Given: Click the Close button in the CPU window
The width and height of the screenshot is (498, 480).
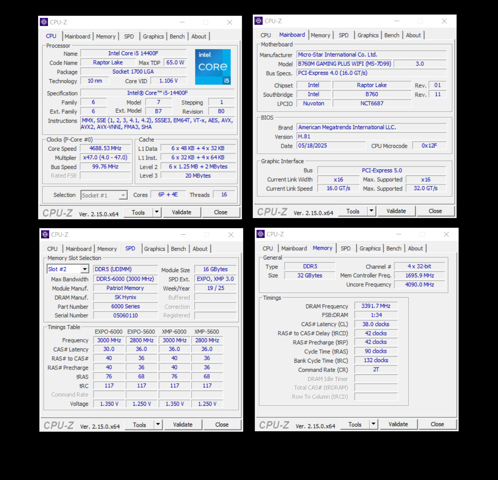Looking at the screenshot, I should [x=221, y=212].
